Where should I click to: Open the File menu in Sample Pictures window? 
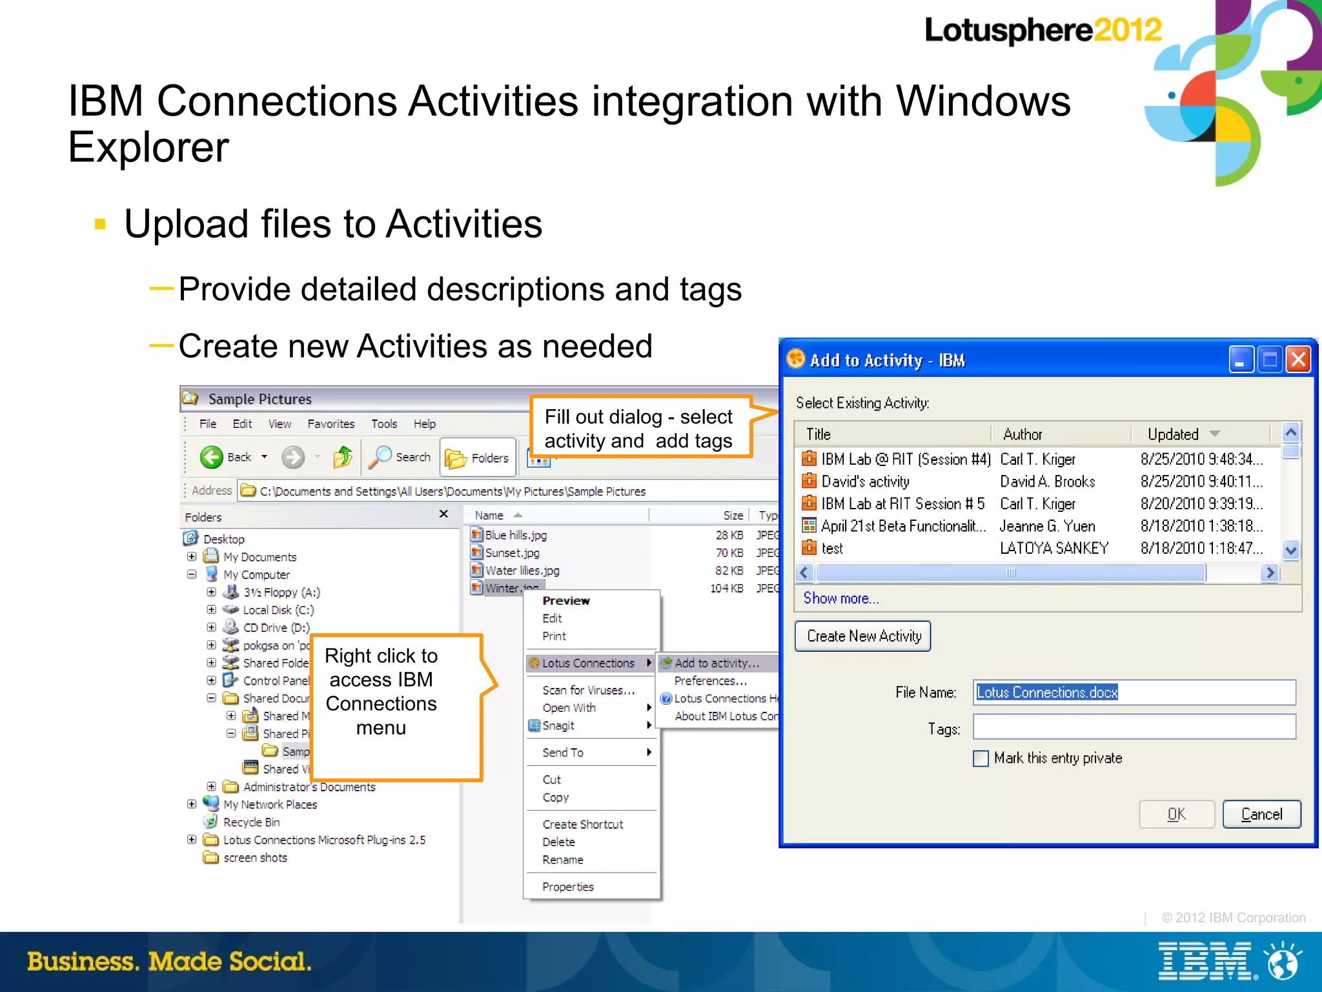(x=208, y=424)
